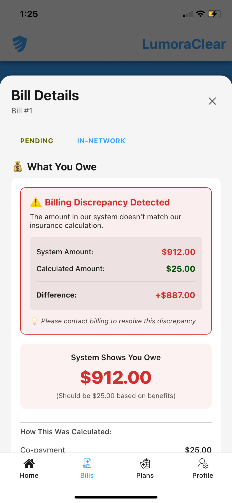Tap the contact billing hint text
Screen dimensions: 232x503
(x=119, y=321)
